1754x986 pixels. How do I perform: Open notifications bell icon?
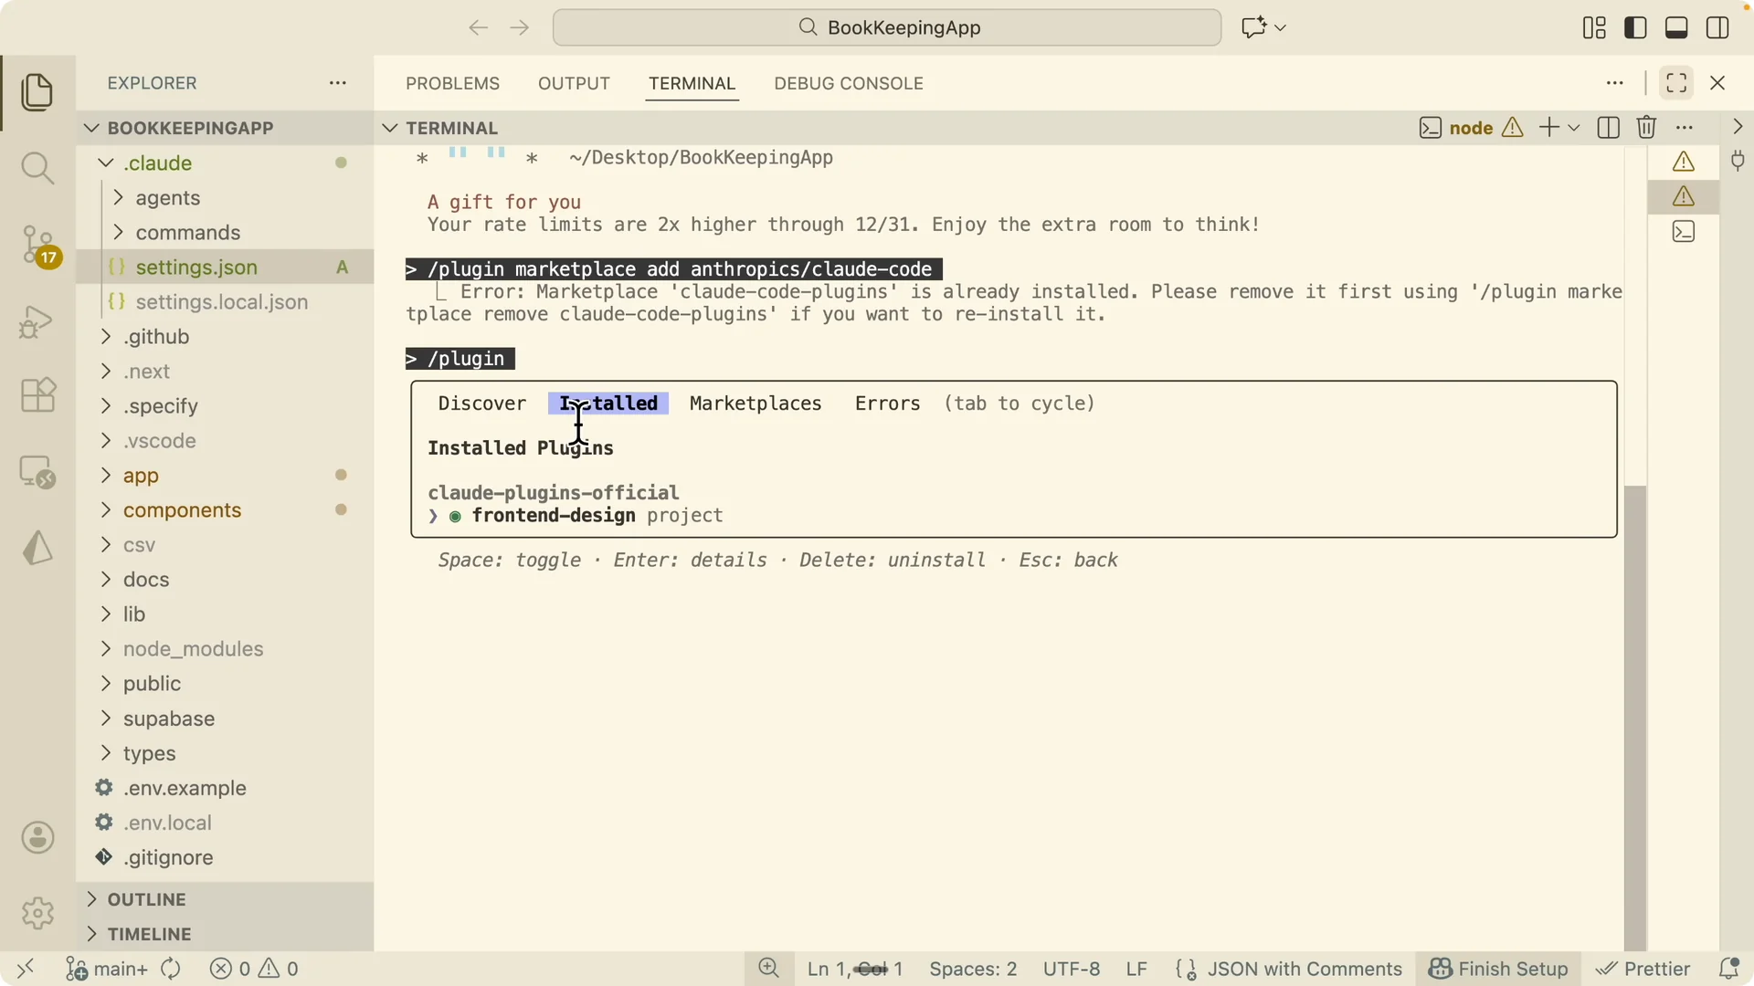1728,969
